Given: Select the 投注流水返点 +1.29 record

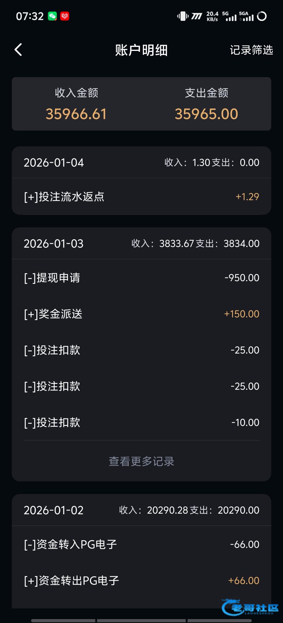Looking at the screenshot, I should pyautogui.click(x=141, y=197).
